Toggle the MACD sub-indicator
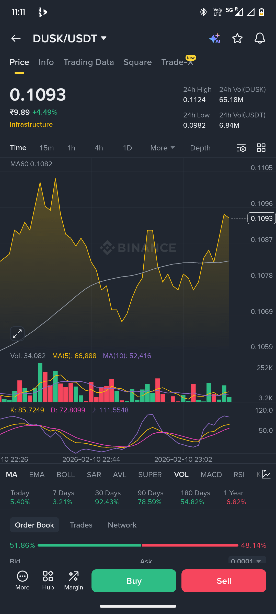Image resolution: width=276 pixels, height=614 pixels. tap(211, 475)
